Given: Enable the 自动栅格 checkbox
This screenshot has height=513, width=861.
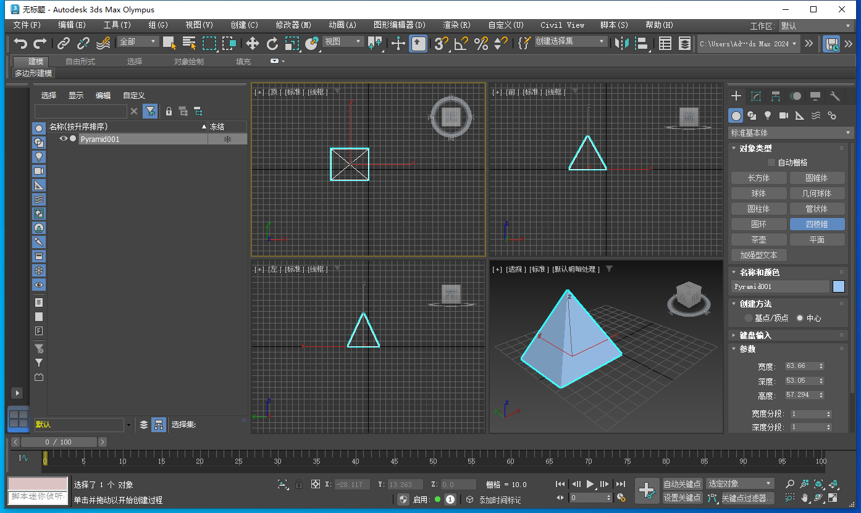Looking at the screenshot, I should click(x=771, y=162).
